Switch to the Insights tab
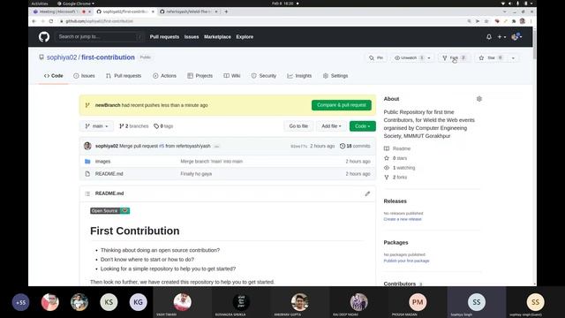This screenshot has height=318, width=565. pos(299,76)
